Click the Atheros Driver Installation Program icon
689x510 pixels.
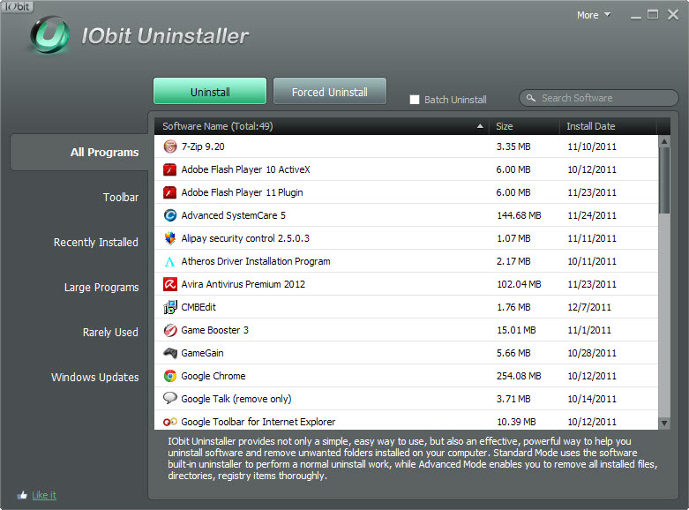pyautogui.click(x=169, y=261)
